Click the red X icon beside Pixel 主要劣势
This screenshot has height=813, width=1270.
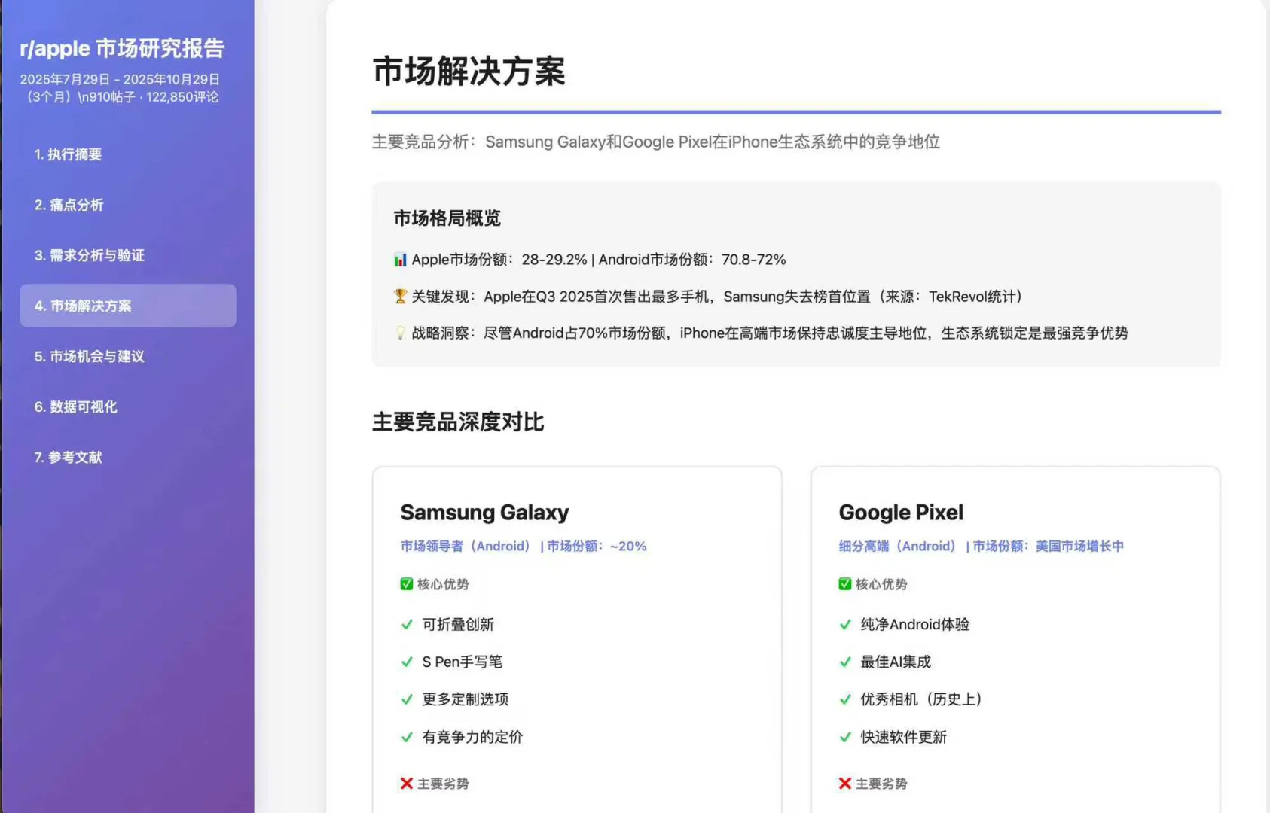coord(844,783)
